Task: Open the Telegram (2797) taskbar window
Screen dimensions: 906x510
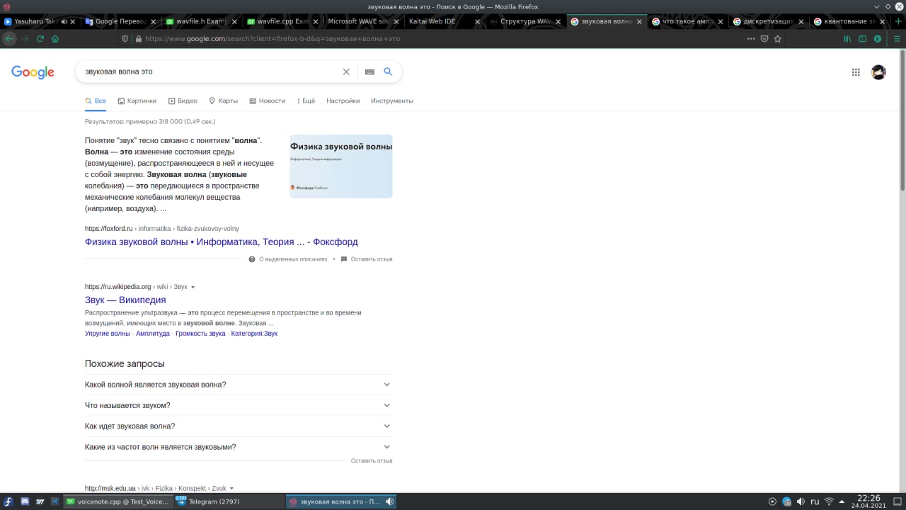Action: pos(228,501)
